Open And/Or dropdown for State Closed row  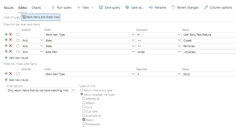pos(32,40)
